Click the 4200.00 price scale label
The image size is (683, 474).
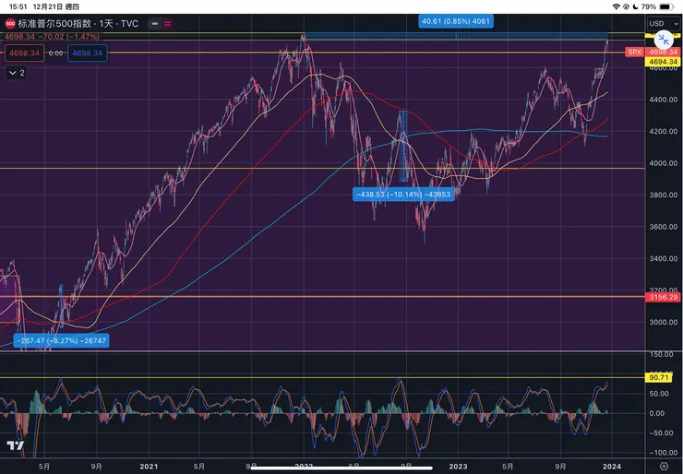pos(663,132)
